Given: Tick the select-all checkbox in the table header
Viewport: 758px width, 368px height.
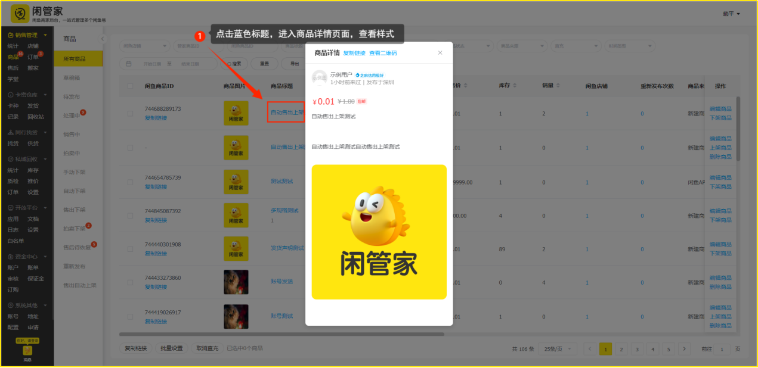Looking at the screenshot, I should click(x=131, y=86).
